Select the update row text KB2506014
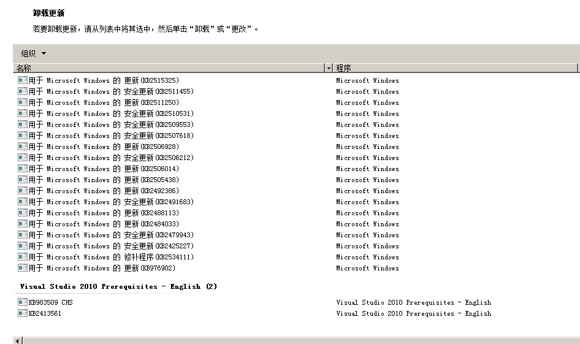580x344 pixels. coord(104,169)
